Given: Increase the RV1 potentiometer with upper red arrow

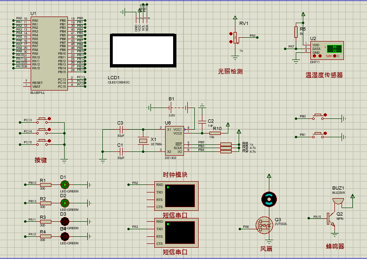Looking at the screenshot, I should point(231,34).
